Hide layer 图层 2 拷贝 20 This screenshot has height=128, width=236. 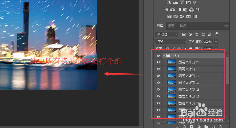158,62
